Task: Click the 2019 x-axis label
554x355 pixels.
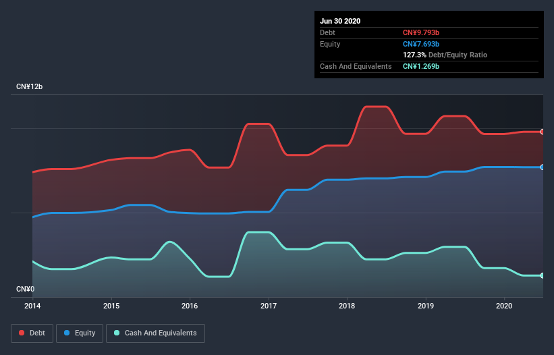Action: point(426,306)
